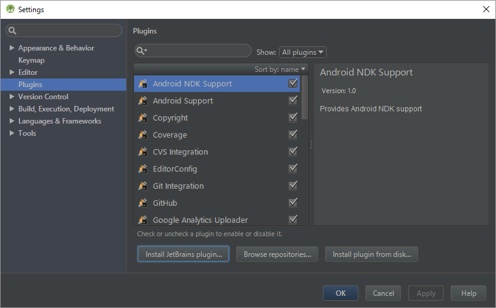Open the Sort by name dropdown
The height and width of the screenshot is (308, 496).
tap(280, 69)
